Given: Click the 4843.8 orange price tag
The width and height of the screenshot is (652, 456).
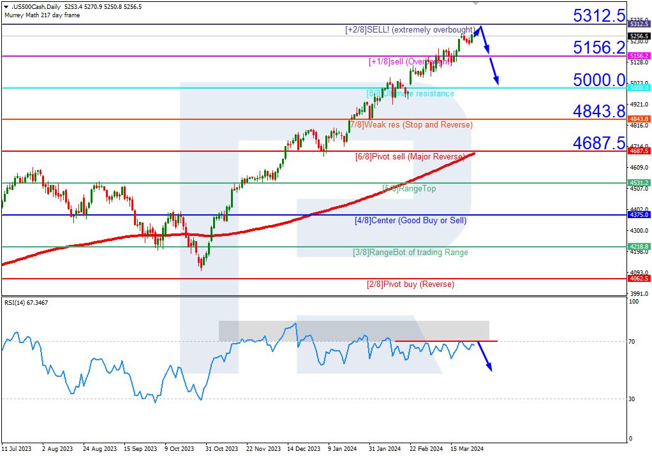Looking at the screenshot, I should click(x=639, y=119).
